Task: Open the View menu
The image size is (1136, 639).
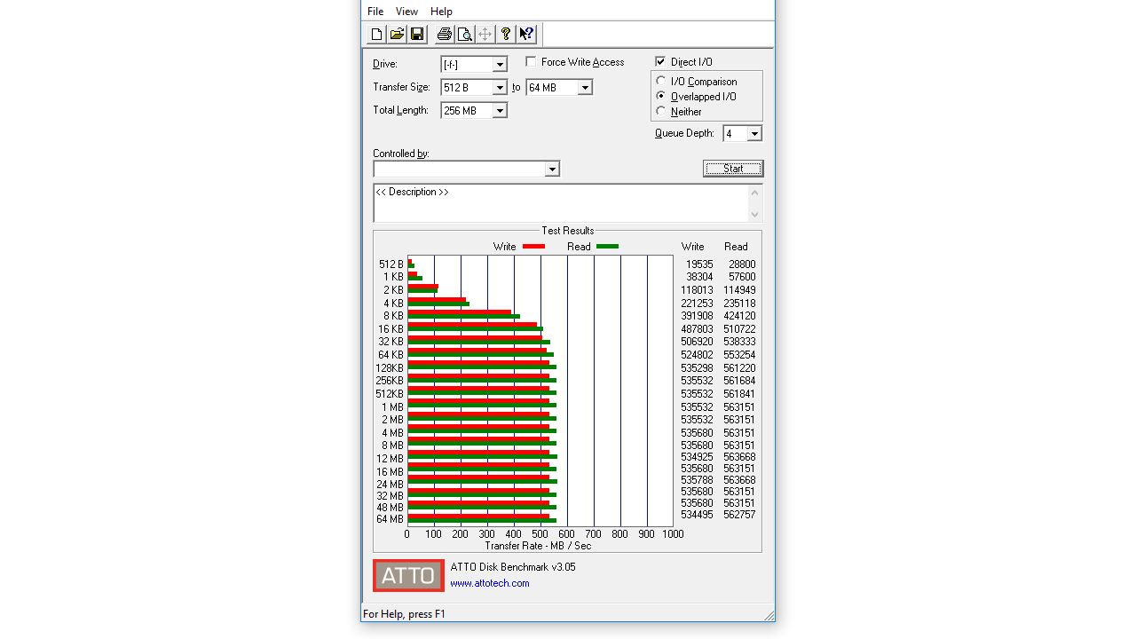Action: tap(406, 12)
